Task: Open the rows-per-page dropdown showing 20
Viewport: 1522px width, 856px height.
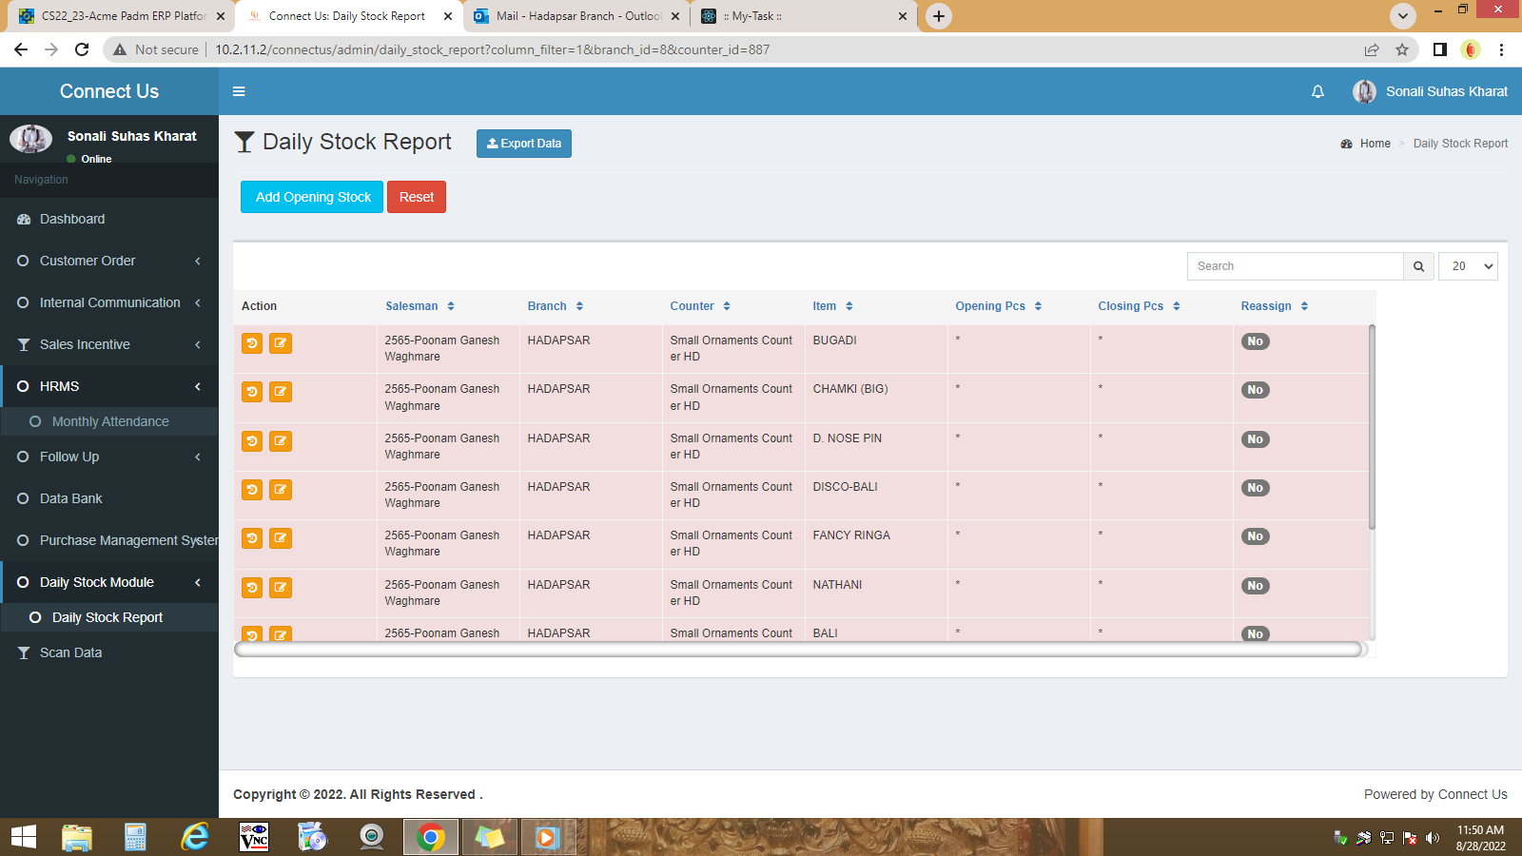Action: 1468,266
